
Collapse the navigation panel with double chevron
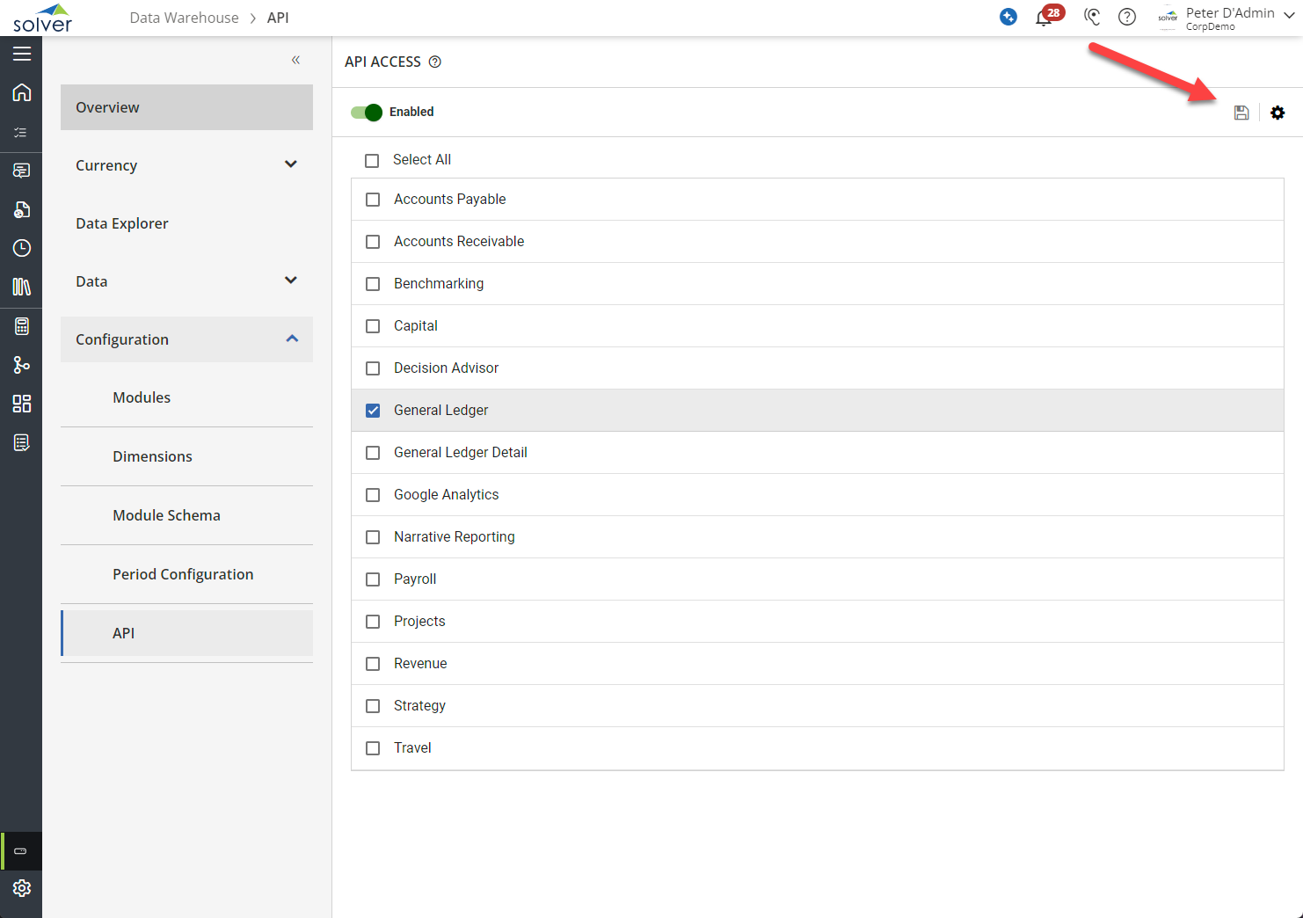(x=295, y=60)
